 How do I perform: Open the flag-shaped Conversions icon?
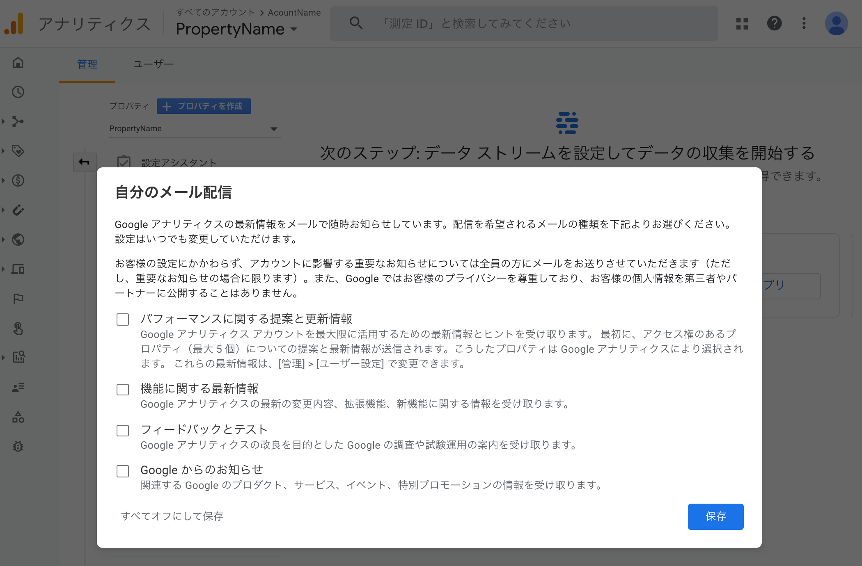[18, 299]
